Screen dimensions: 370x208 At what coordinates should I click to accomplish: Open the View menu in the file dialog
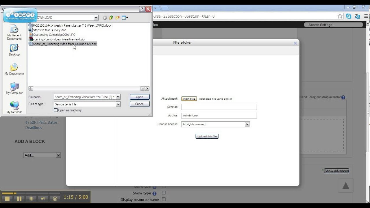coord(125,18)
